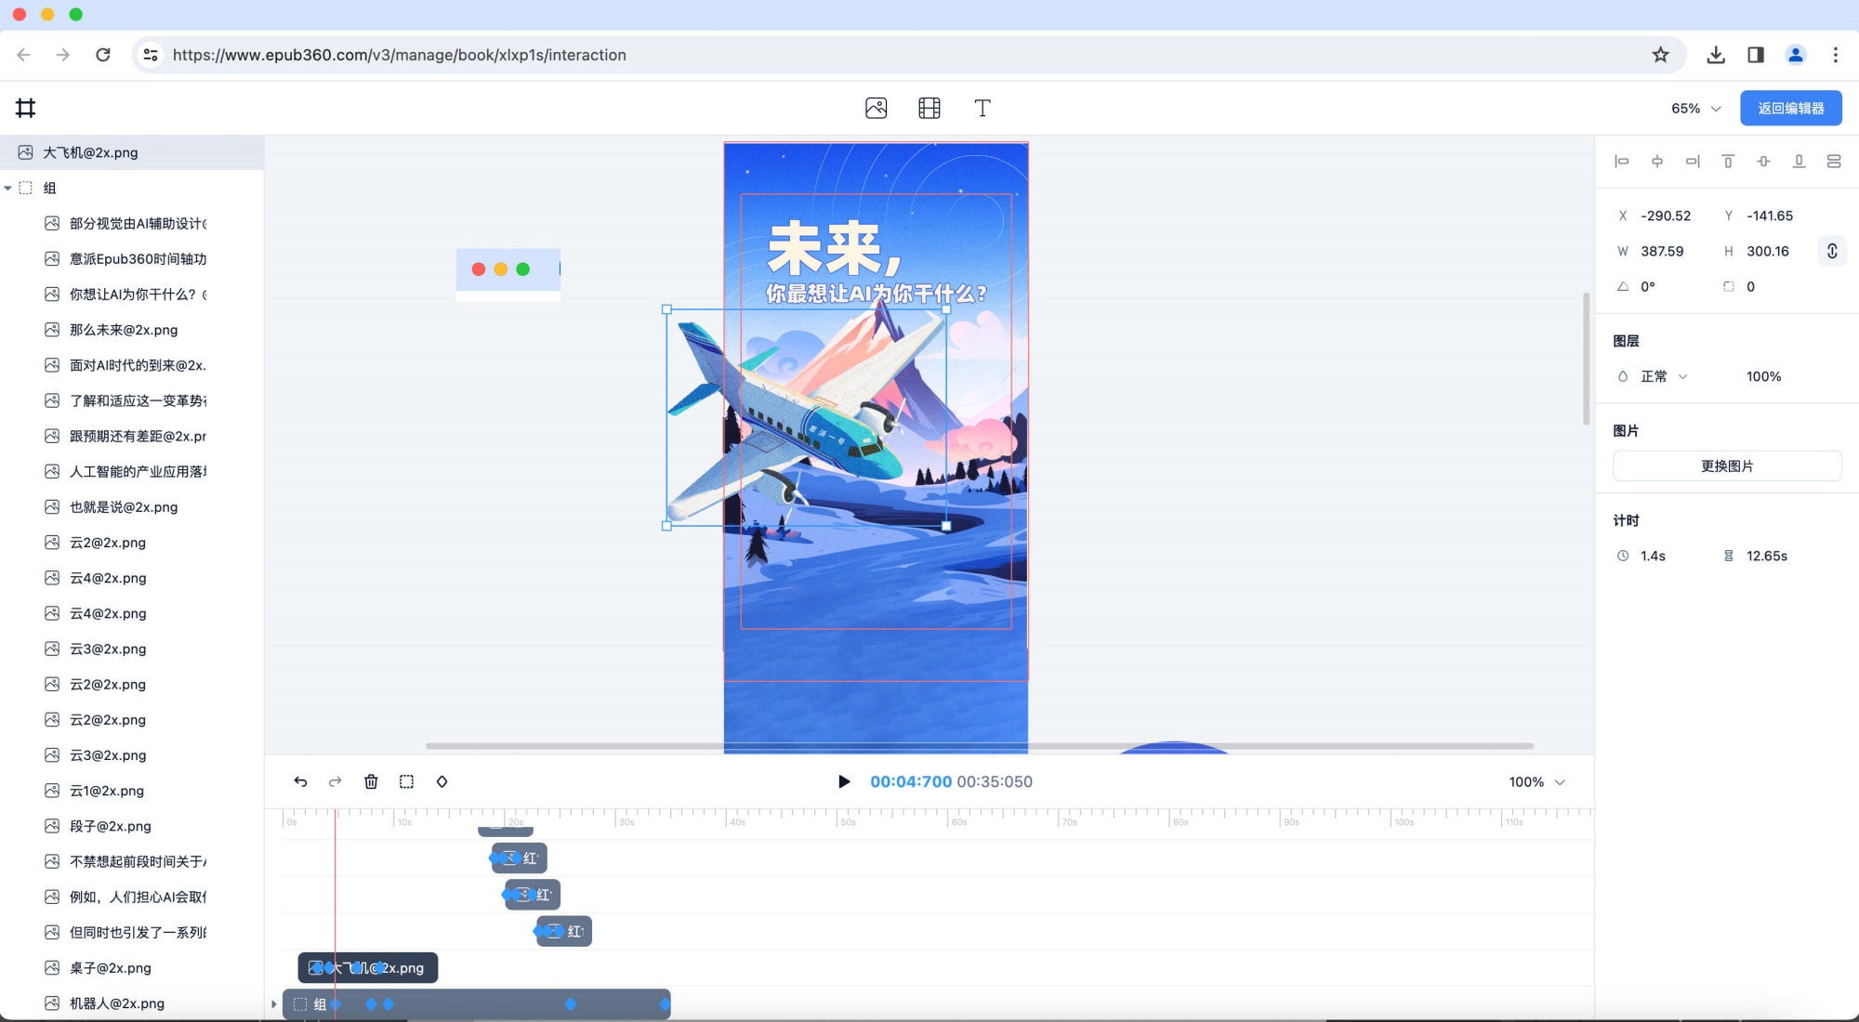Click the add keyframe diamond icon

442,781
